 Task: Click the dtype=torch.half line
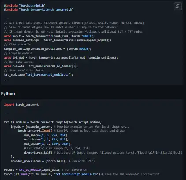[x=103, y=153]
